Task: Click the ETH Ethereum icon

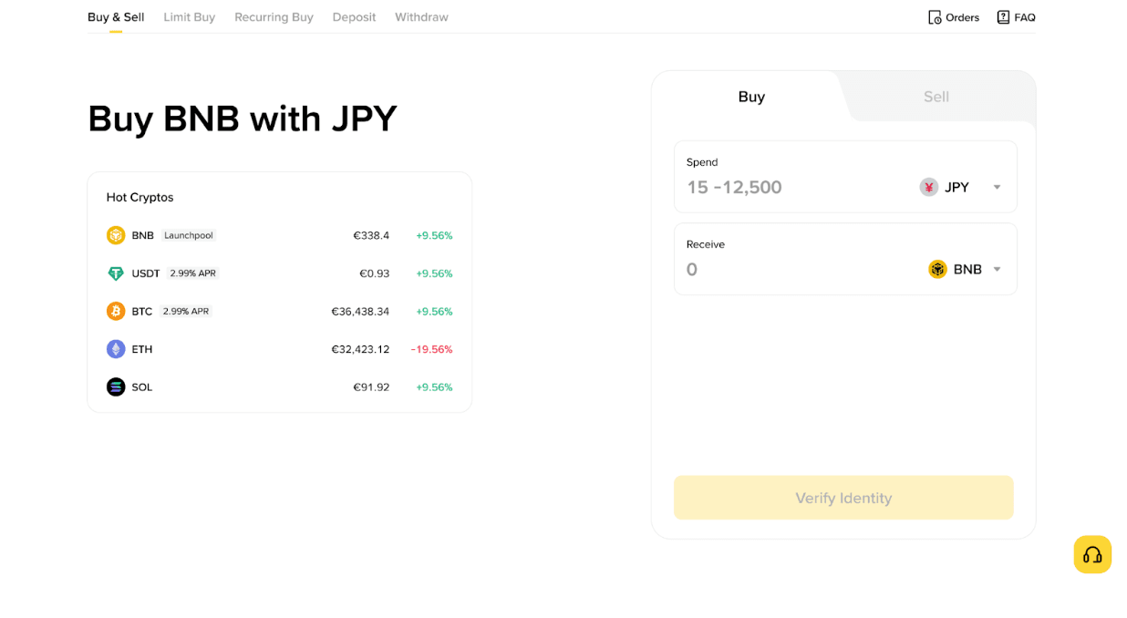Action: click(116, 349)
